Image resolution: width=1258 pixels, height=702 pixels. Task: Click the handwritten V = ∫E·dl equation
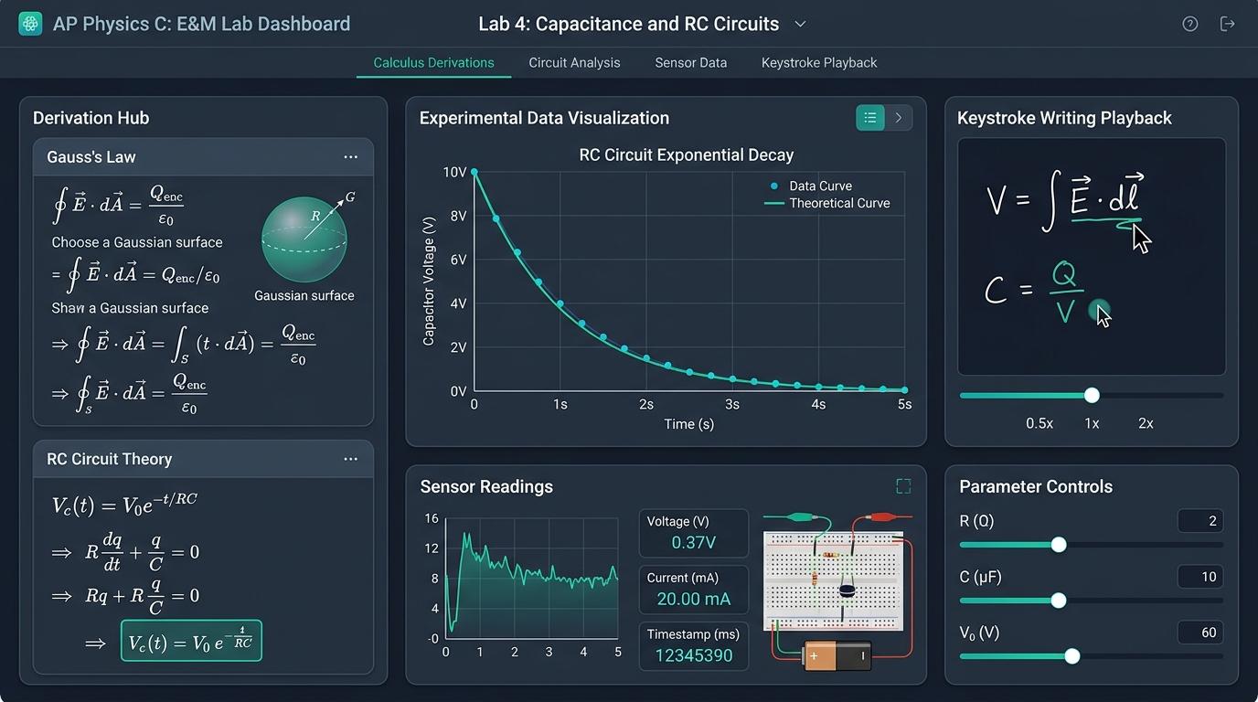click(x=1065, y=202)
